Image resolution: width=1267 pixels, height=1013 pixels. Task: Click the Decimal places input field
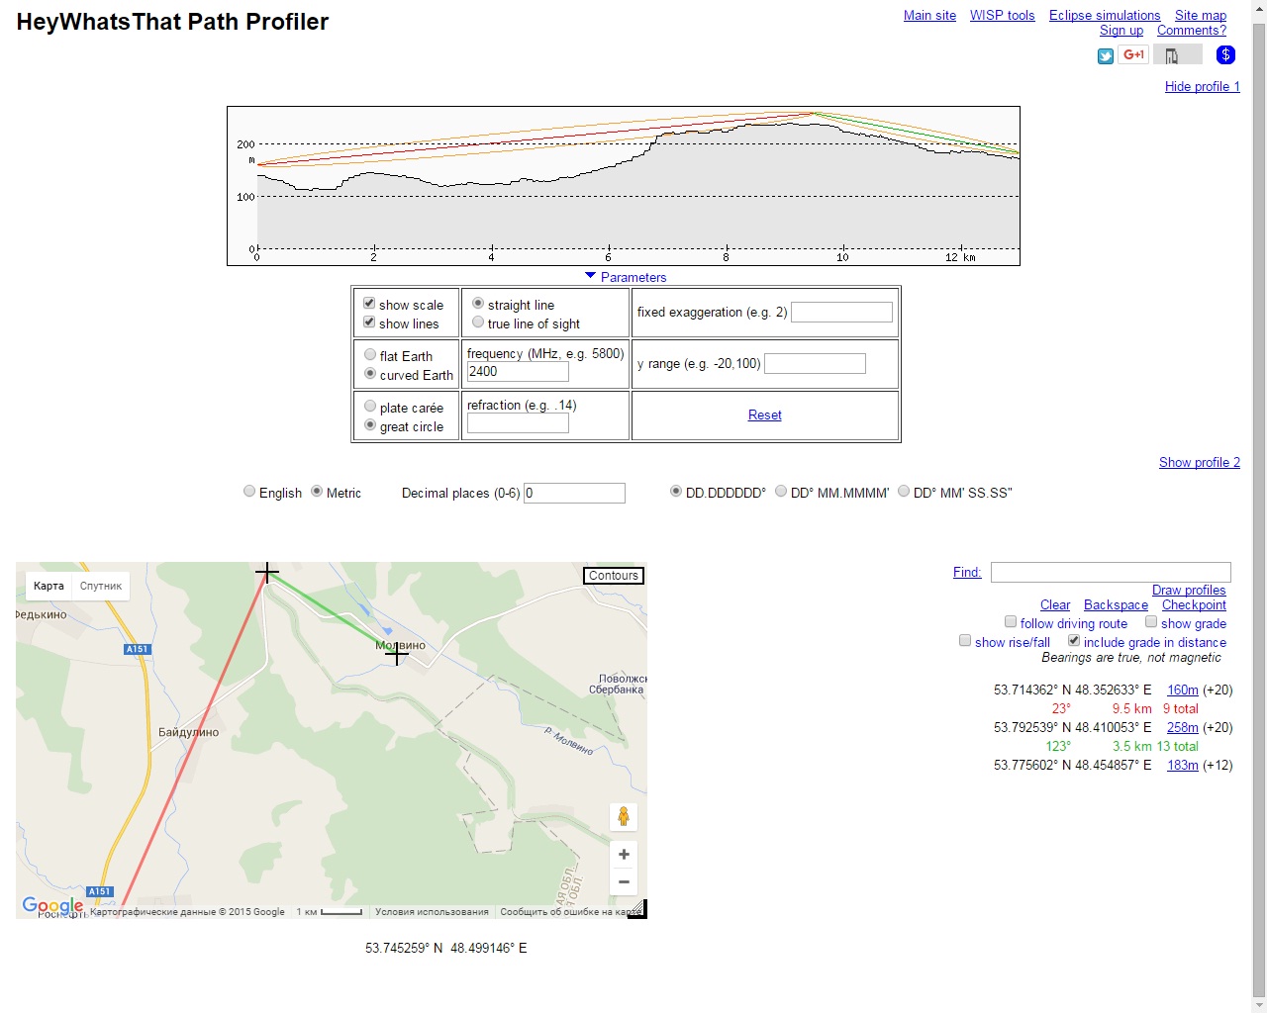pos(574,493)
